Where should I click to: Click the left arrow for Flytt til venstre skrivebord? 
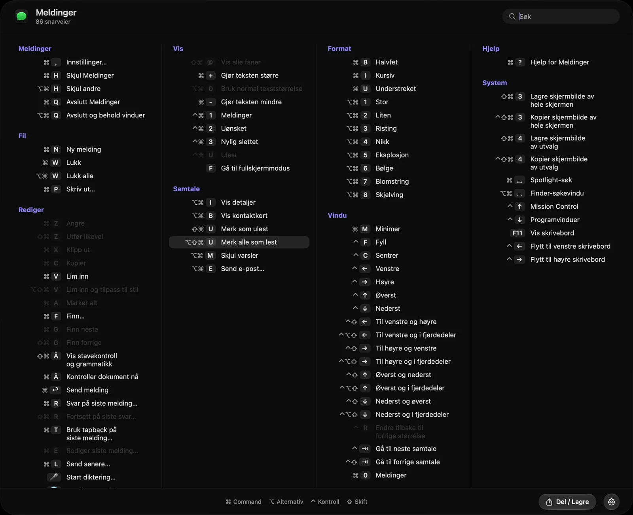[519, 246]
